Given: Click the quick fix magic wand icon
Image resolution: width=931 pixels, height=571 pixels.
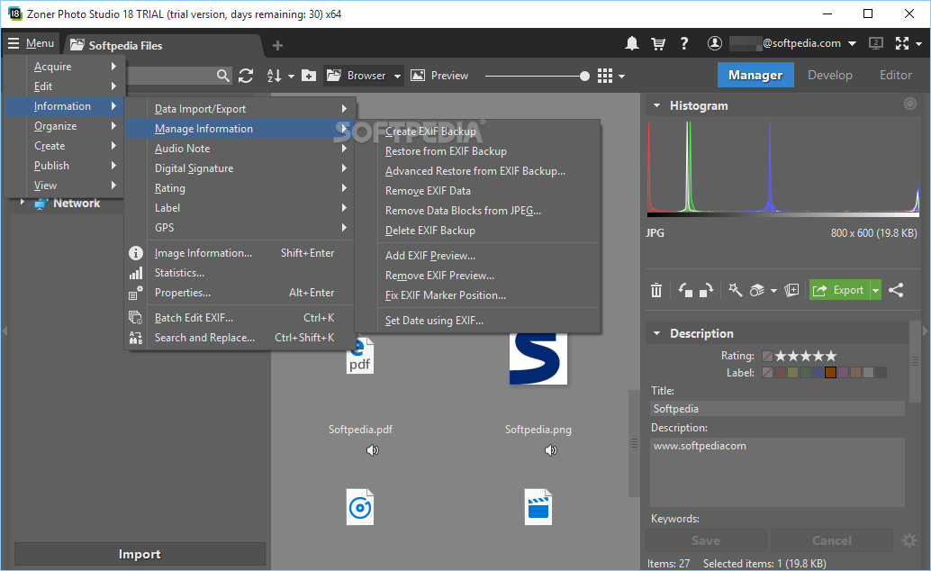Looking at the screenshot, I should (x=735, y=290).
